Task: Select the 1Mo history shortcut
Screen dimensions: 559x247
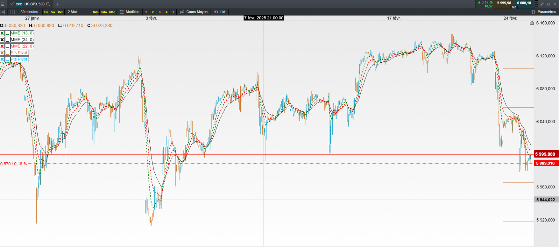Action: [95, 12]
